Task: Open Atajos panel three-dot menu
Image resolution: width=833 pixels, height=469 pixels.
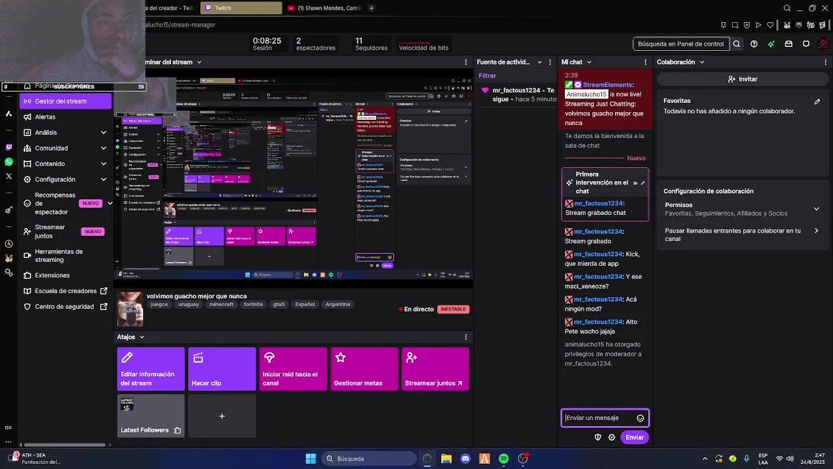Action: (465, 337)
